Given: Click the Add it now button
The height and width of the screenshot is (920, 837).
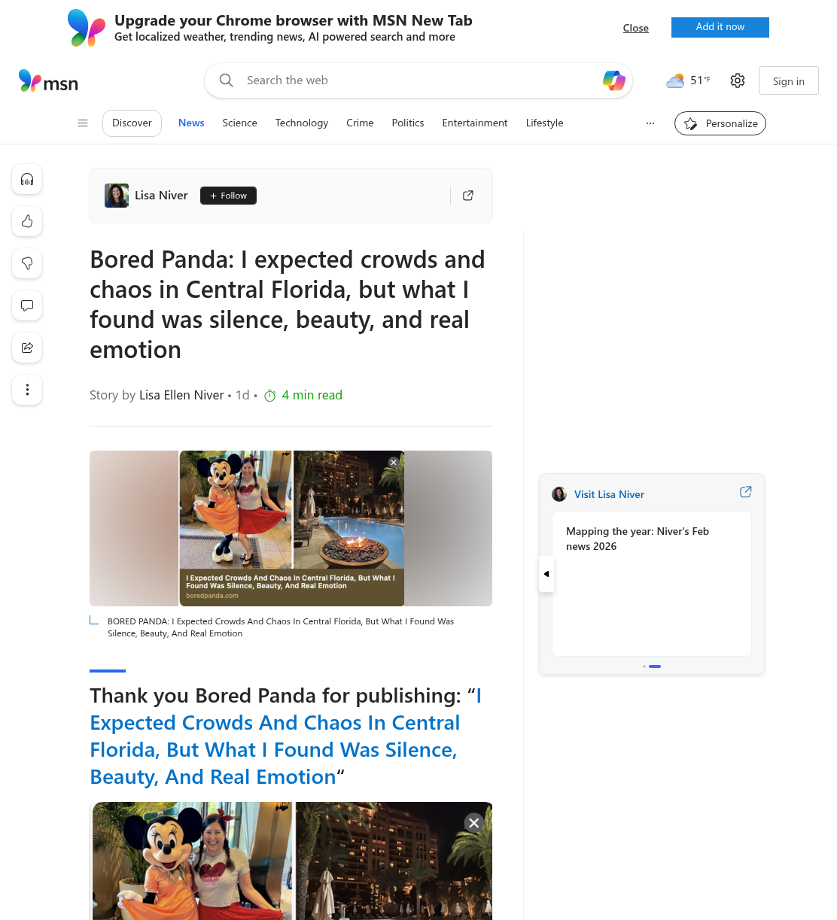Looking at the screenshot, I should tap(720, 27).
